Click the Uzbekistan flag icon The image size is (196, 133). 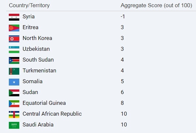[x=14, y=49]
